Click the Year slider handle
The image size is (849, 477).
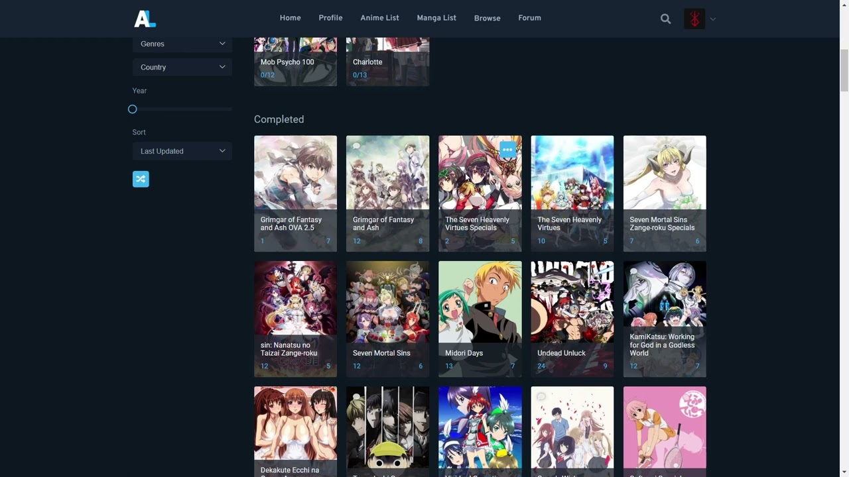point(132,109)
